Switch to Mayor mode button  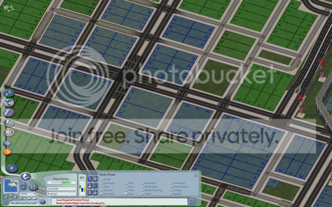point(26,177)
